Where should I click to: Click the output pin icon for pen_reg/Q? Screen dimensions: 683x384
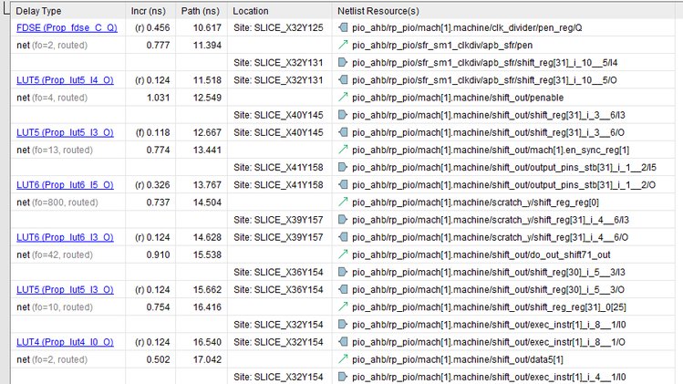(343, 27)
